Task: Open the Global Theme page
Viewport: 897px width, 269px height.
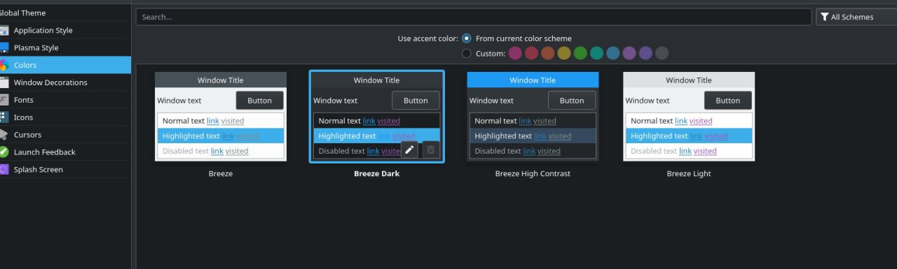Action: point(64,13)
